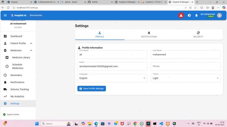This screenshot has height=127, width=227.
Task: Open Notifications in sidebar
Action: (x=18, y=82)
